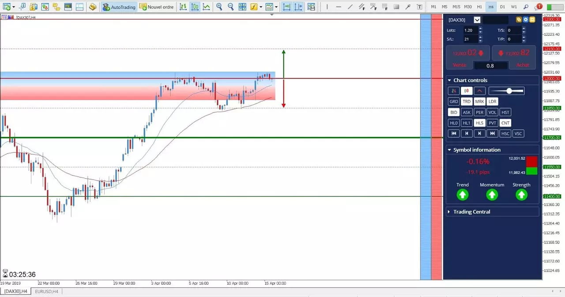565x297 pixels.
Task: Open the Strategy Tester icon
Action: point(79,7)
